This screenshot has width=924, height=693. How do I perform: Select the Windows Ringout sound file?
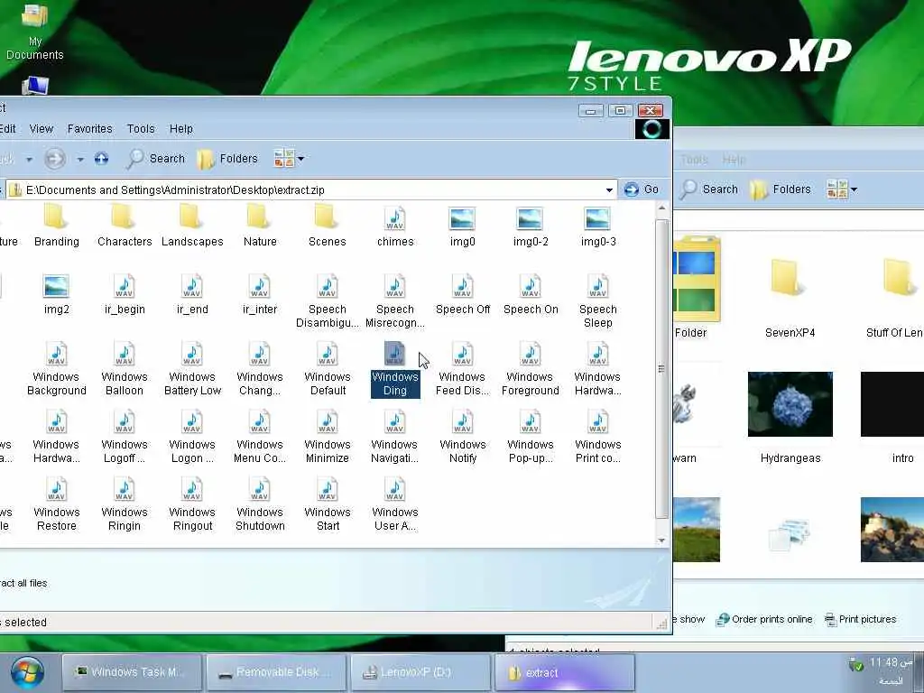192,504
